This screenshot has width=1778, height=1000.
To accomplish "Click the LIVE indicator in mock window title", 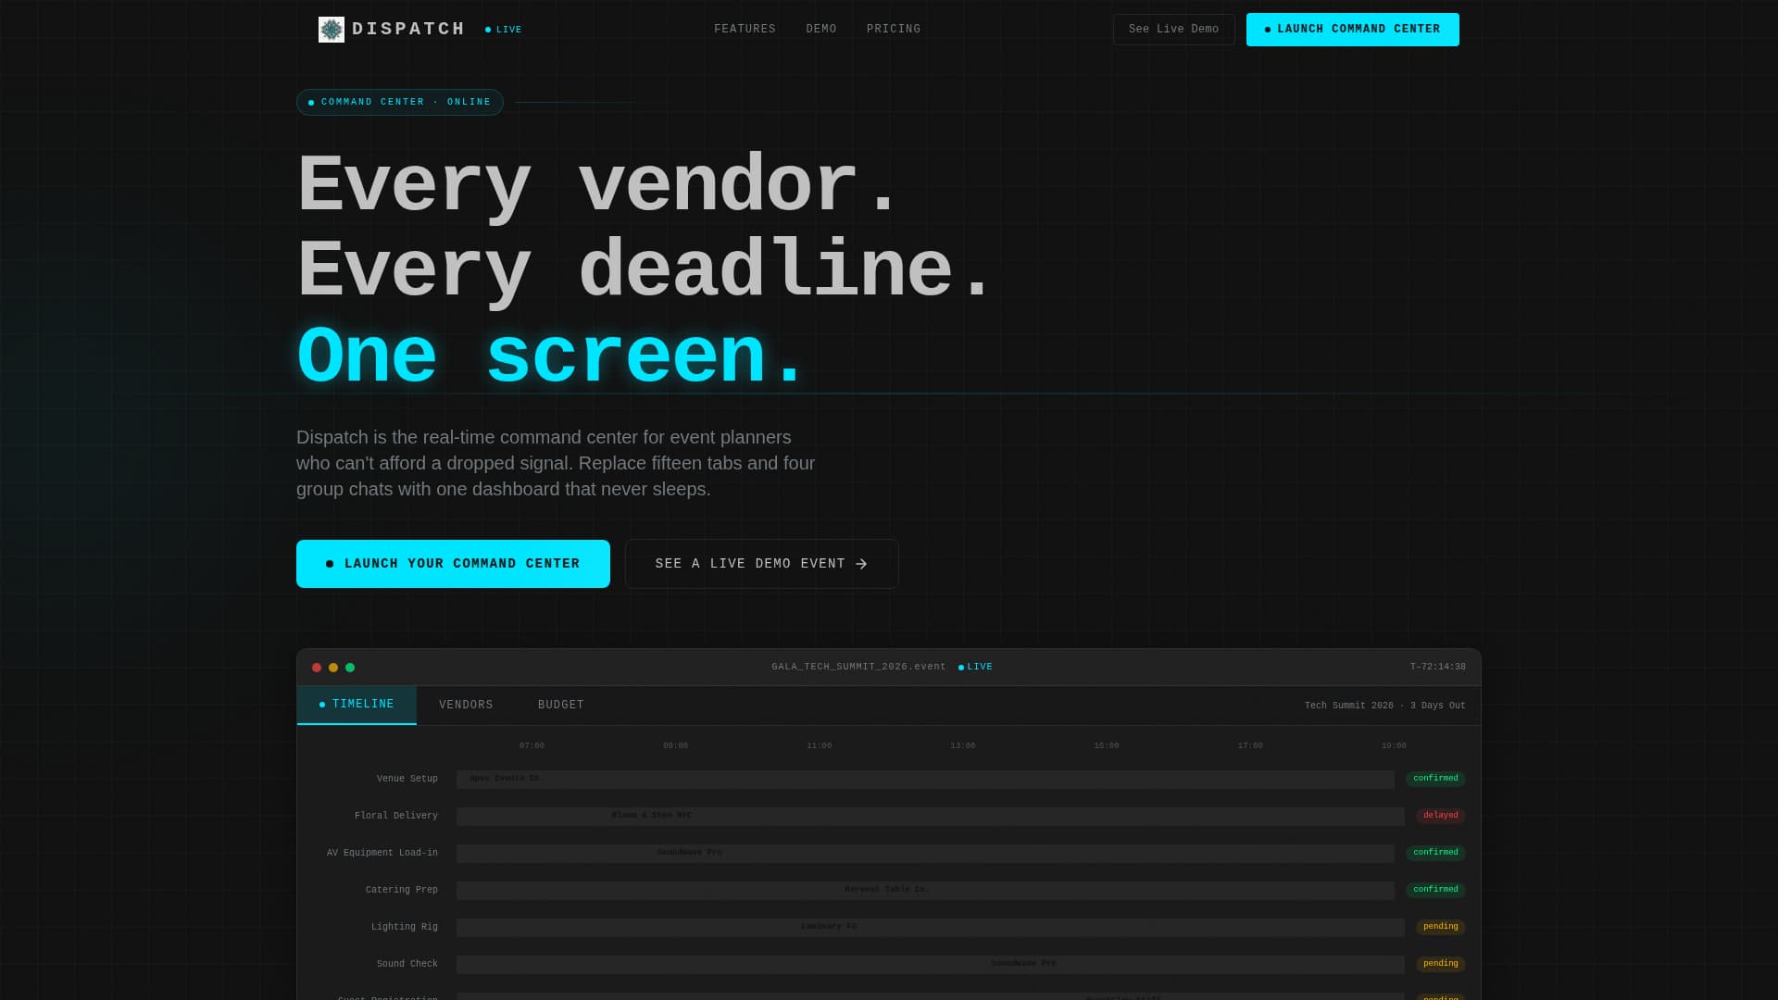I will (975, 667).
